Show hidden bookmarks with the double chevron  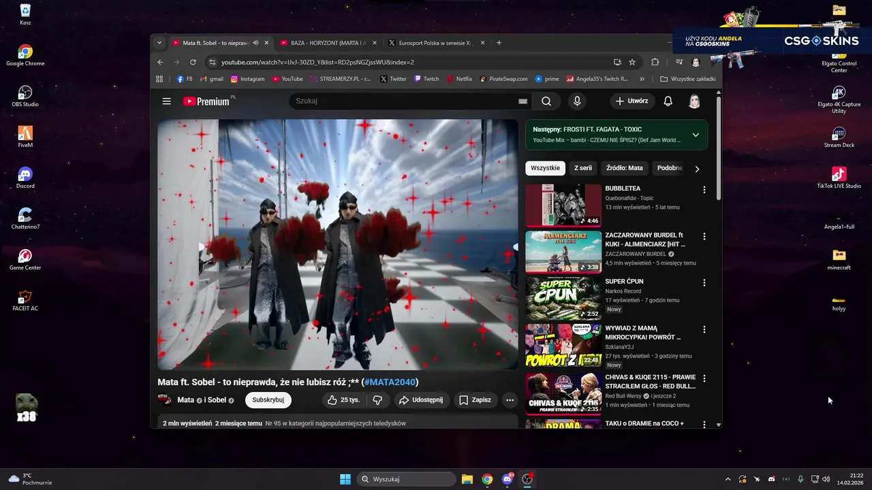coord(642,79)
